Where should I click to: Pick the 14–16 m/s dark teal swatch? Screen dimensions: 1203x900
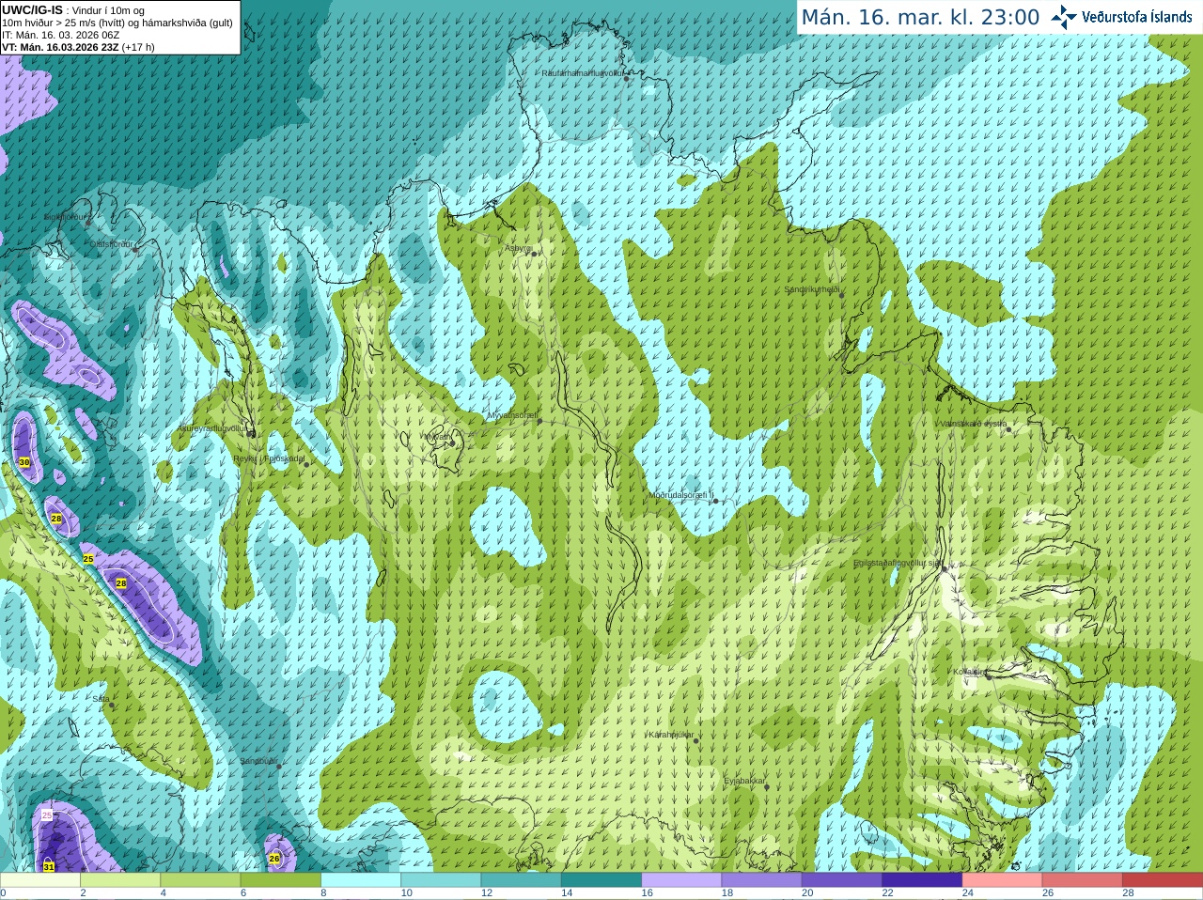point(601,880)
